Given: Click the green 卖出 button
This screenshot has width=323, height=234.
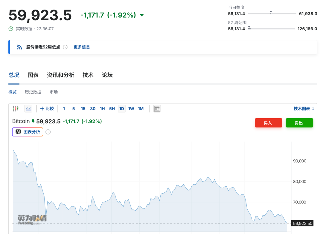Looking at the screenshot, I should pyautogui.click(x=299, y=123).
